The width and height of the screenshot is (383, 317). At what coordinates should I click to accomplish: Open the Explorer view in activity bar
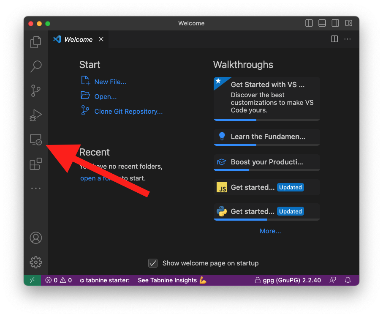coord(36,42)
